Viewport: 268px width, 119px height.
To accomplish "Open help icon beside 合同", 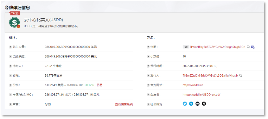I will click(148, 47).
